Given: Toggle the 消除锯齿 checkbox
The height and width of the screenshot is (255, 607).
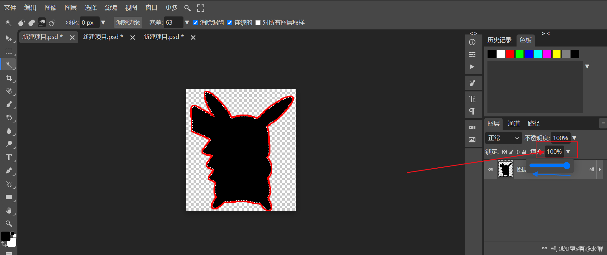Looking at the screenshot, I should [195, 23].
